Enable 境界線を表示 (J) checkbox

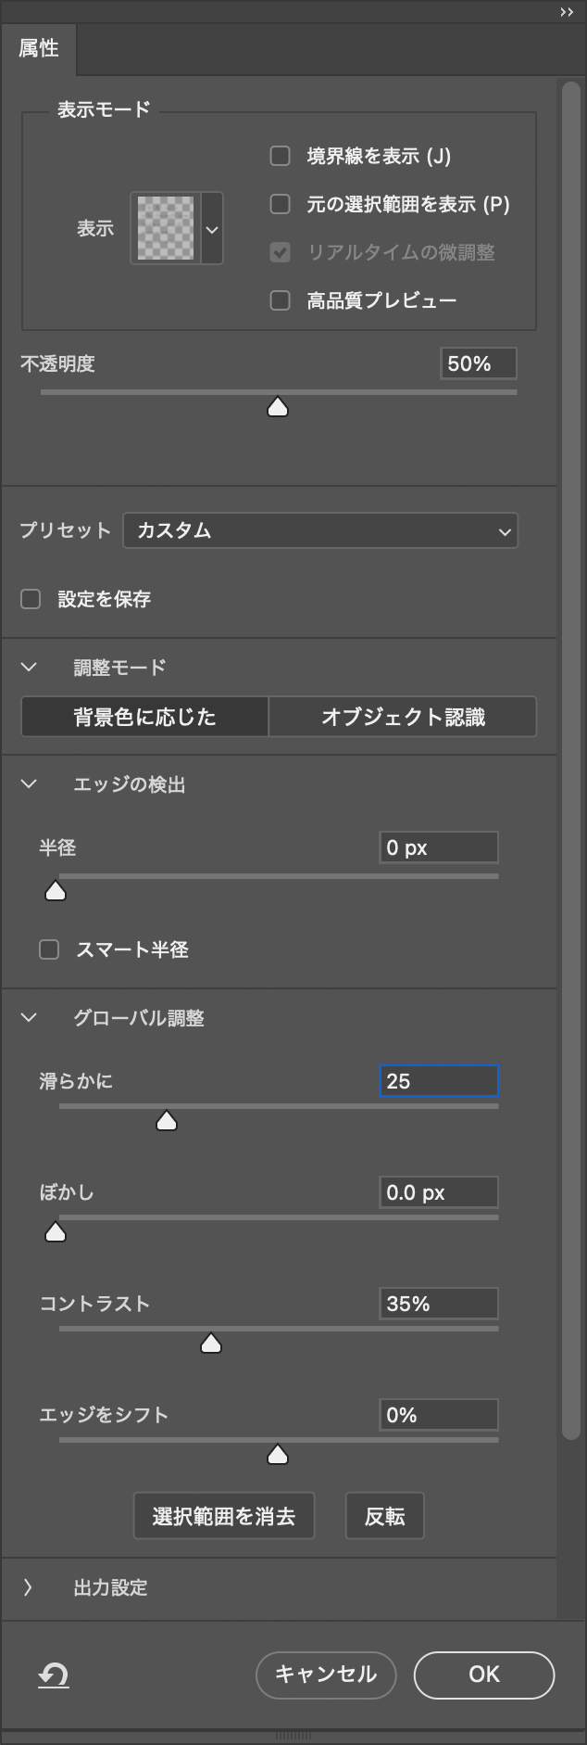(280, 156)
